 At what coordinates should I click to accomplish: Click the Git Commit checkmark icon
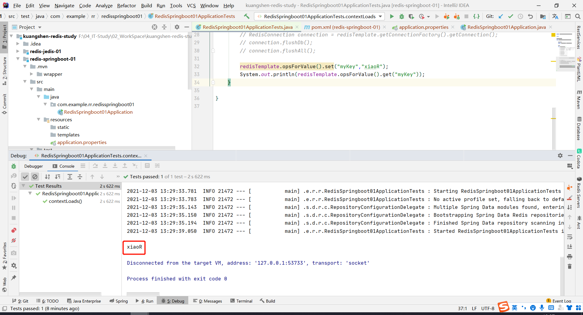tap(511, 16)
